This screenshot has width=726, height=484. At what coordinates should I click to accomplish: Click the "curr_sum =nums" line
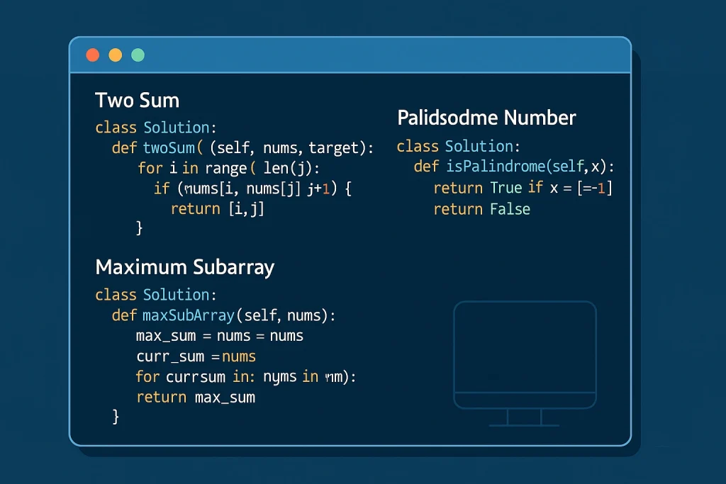point(196,356)
